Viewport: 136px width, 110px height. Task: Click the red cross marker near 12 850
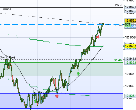pos(98,37)
